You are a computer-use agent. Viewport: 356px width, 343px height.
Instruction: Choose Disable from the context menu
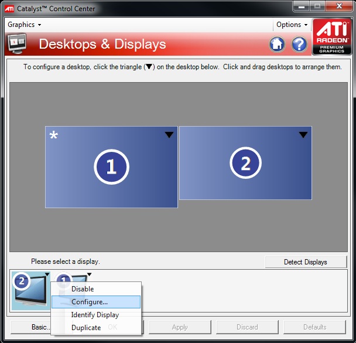(x=96, y=289)
